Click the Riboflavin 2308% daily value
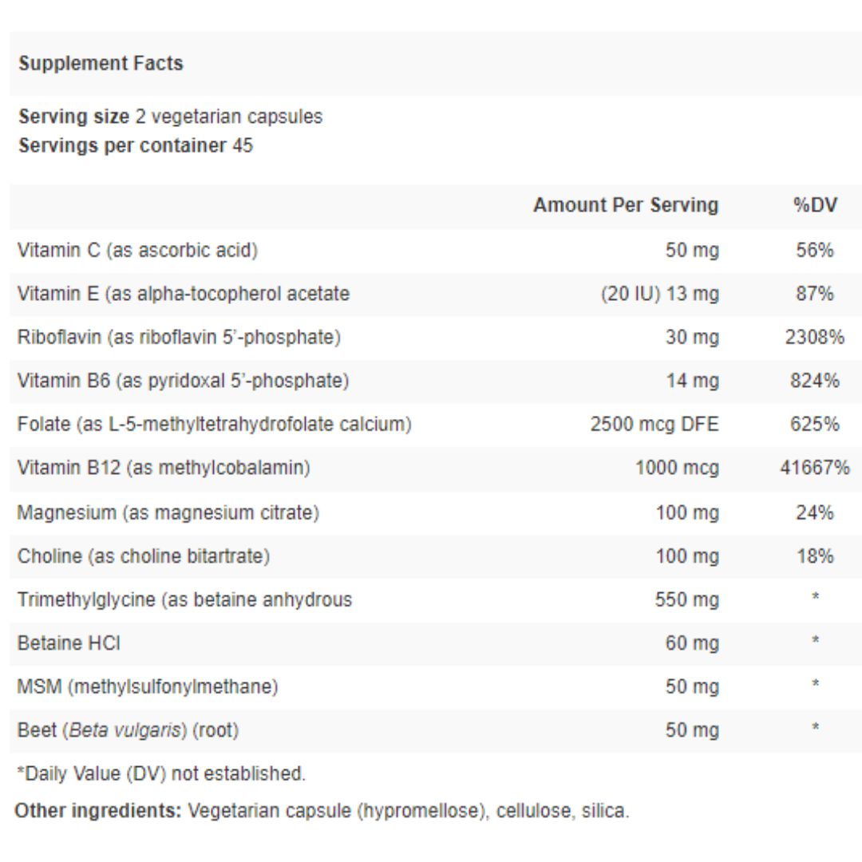The height and width of the screenshot is (862, 862). click(814, 338)
